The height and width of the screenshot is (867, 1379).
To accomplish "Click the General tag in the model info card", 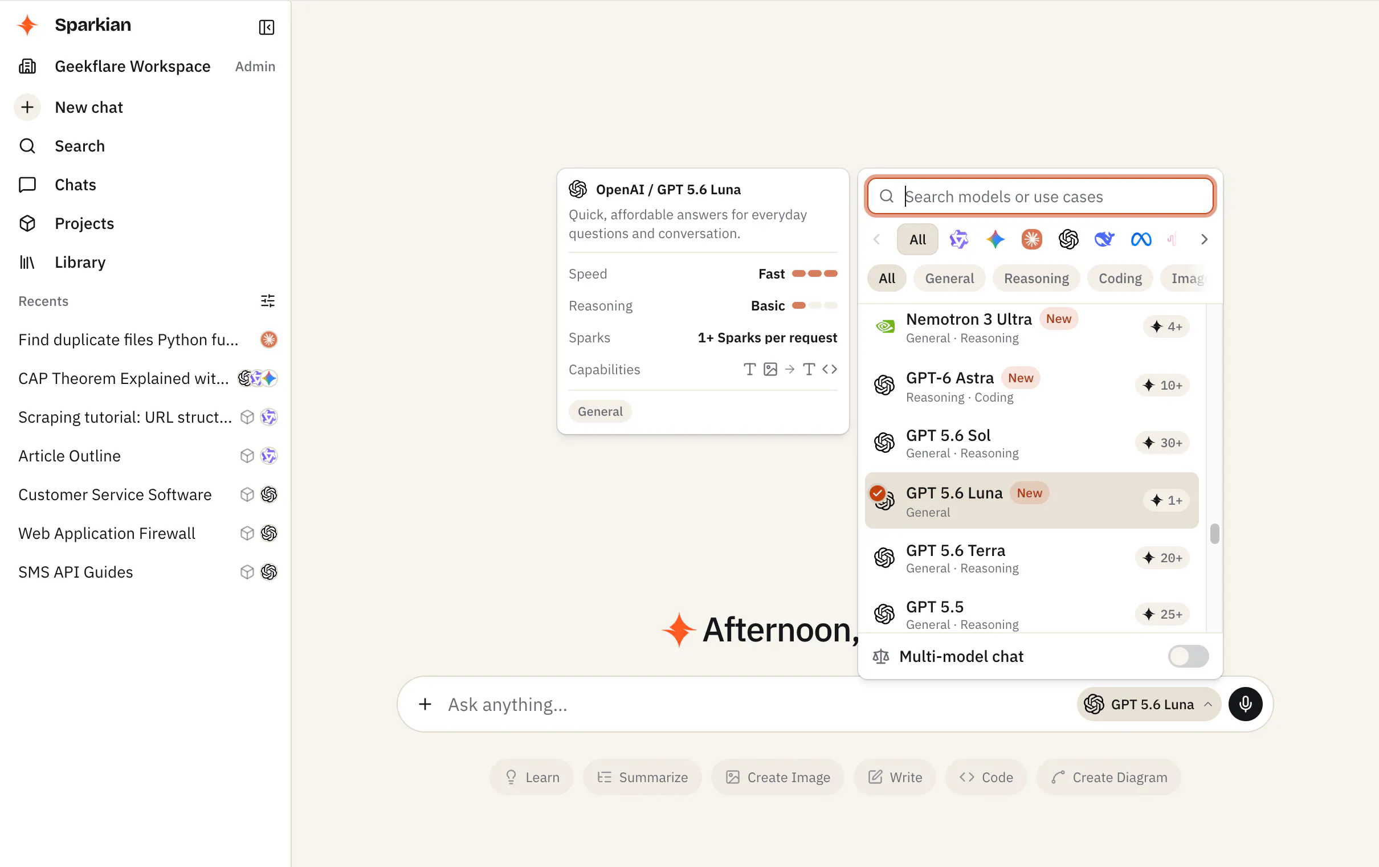I will [x=599, y=411].
